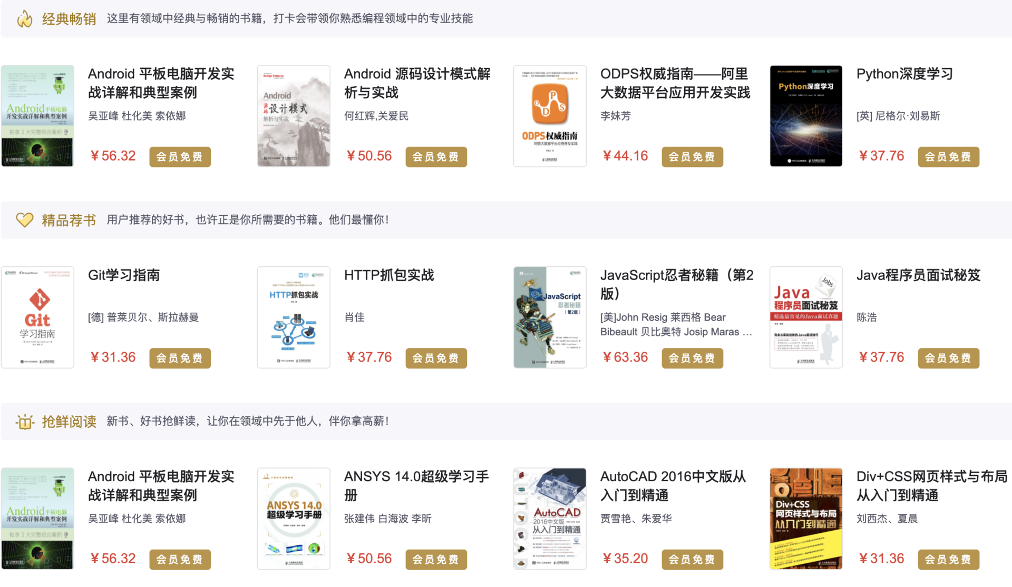
Task: Click 会员免费 button for Git学习指南
Action: click(x=180, y=358)
